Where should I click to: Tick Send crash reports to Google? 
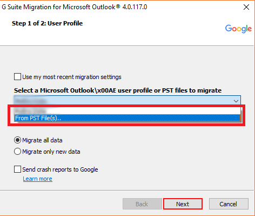pos(17,169)
